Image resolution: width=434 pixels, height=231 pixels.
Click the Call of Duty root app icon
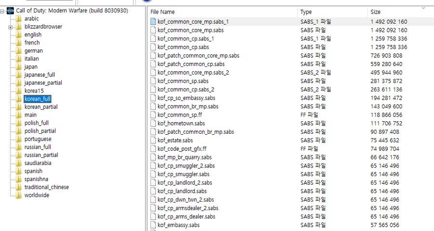pos(10,11)
